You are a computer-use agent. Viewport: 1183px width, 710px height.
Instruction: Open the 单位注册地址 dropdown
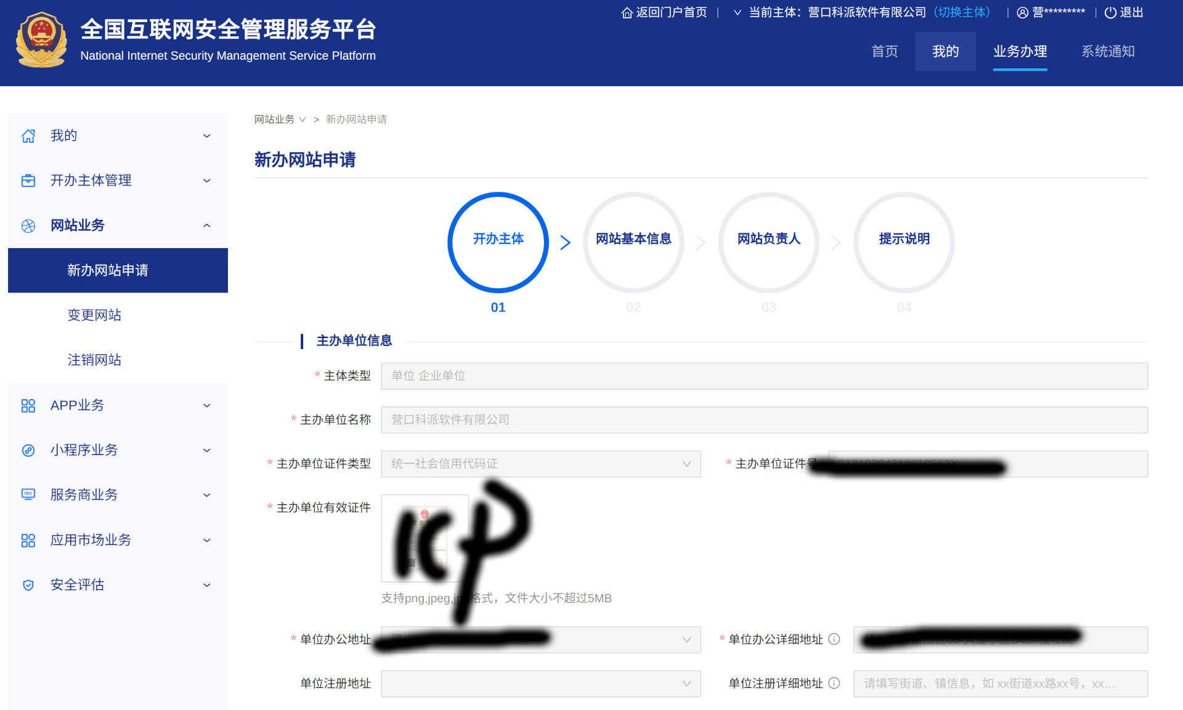(686, 684)
